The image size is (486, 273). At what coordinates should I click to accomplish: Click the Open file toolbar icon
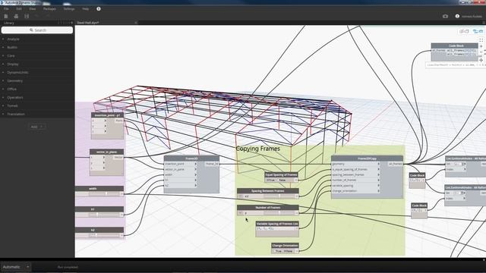click(16, 16)
